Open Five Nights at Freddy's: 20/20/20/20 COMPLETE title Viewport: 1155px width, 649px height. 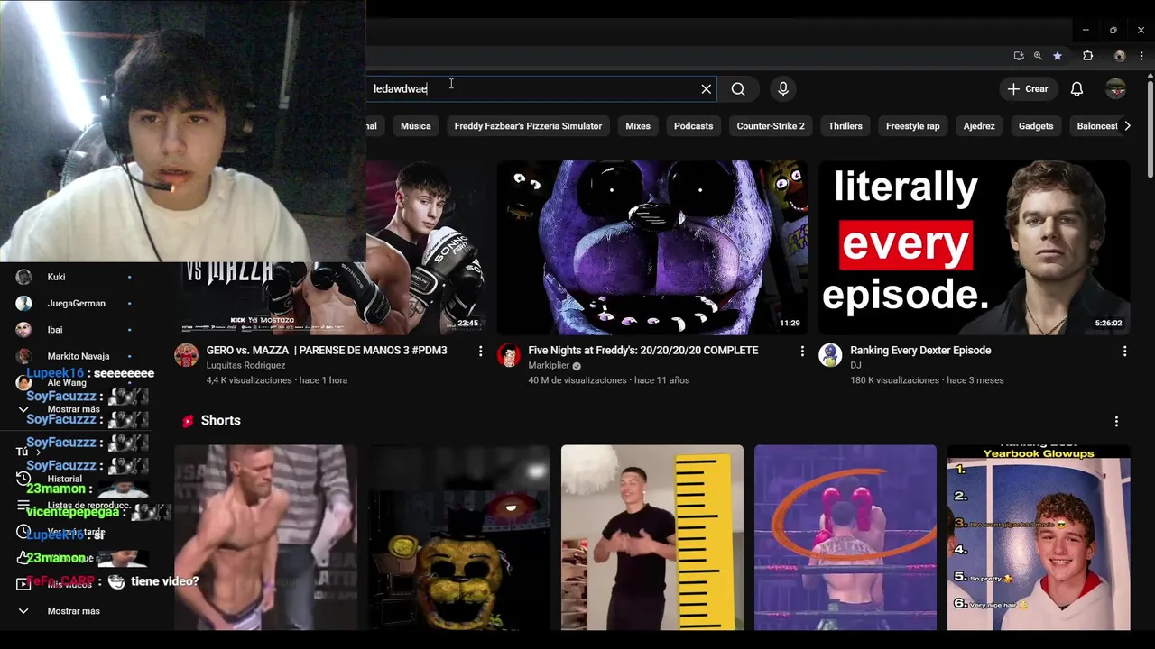coord(643,351)
